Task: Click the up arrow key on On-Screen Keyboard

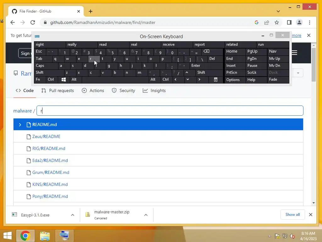Action: pyautogui.click(x=187, y=72)
